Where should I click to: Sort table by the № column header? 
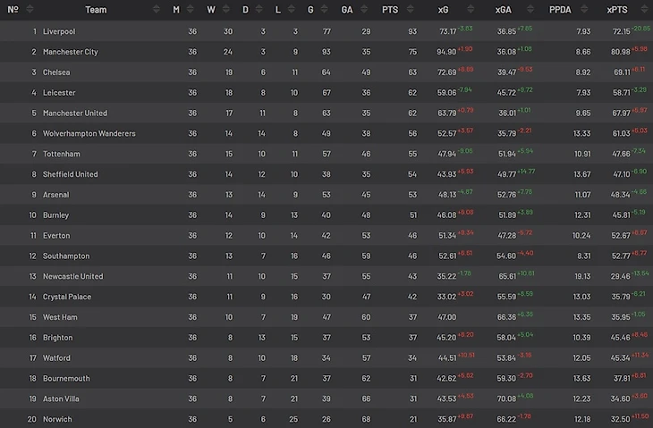[13, 10]
